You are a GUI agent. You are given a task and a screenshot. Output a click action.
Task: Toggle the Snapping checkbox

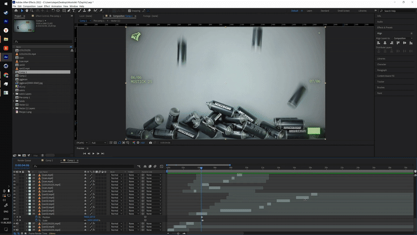[x=129, y=10]
